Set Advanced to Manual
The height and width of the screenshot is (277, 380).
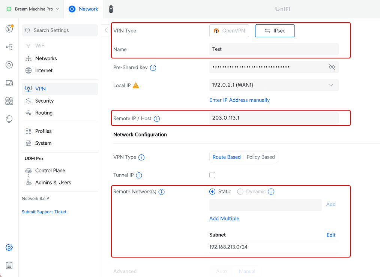coord(247,271)
